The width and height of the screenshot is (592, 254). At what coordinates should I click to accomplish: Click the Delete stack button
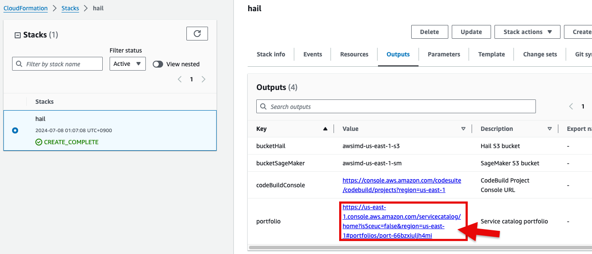[429, 32]
